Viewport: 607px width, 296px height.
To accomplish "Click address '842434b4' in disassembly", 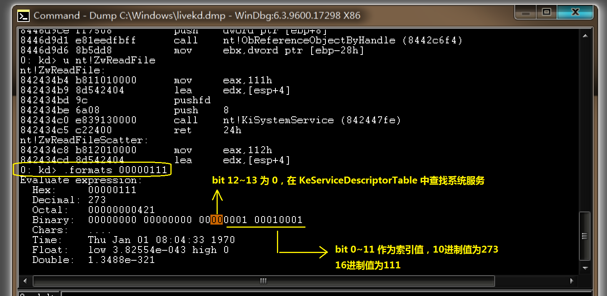I will 45,80.
